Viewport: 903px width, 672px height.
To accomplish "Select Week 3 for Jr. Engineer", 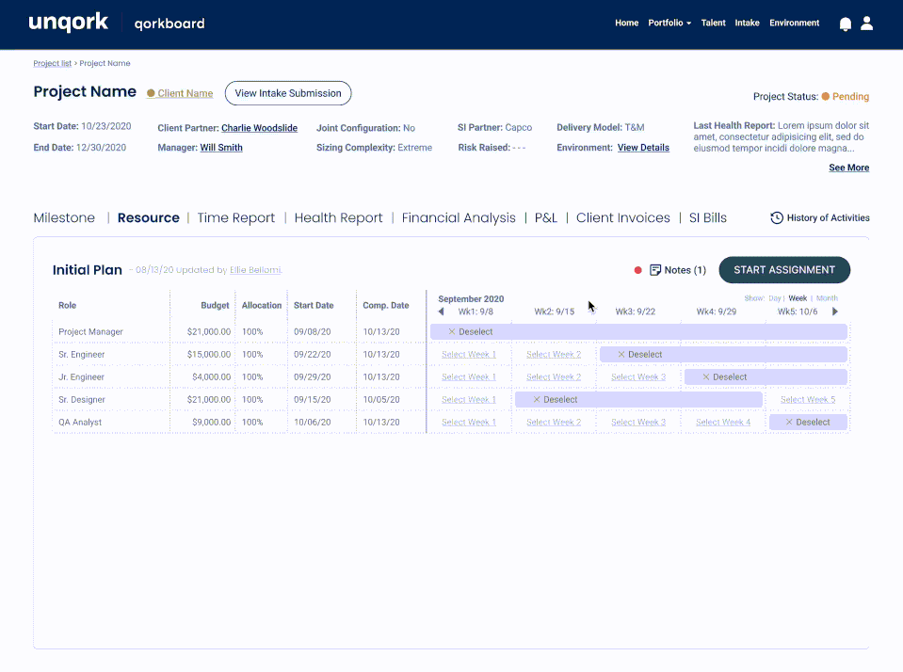I will [x=638, y=376].
